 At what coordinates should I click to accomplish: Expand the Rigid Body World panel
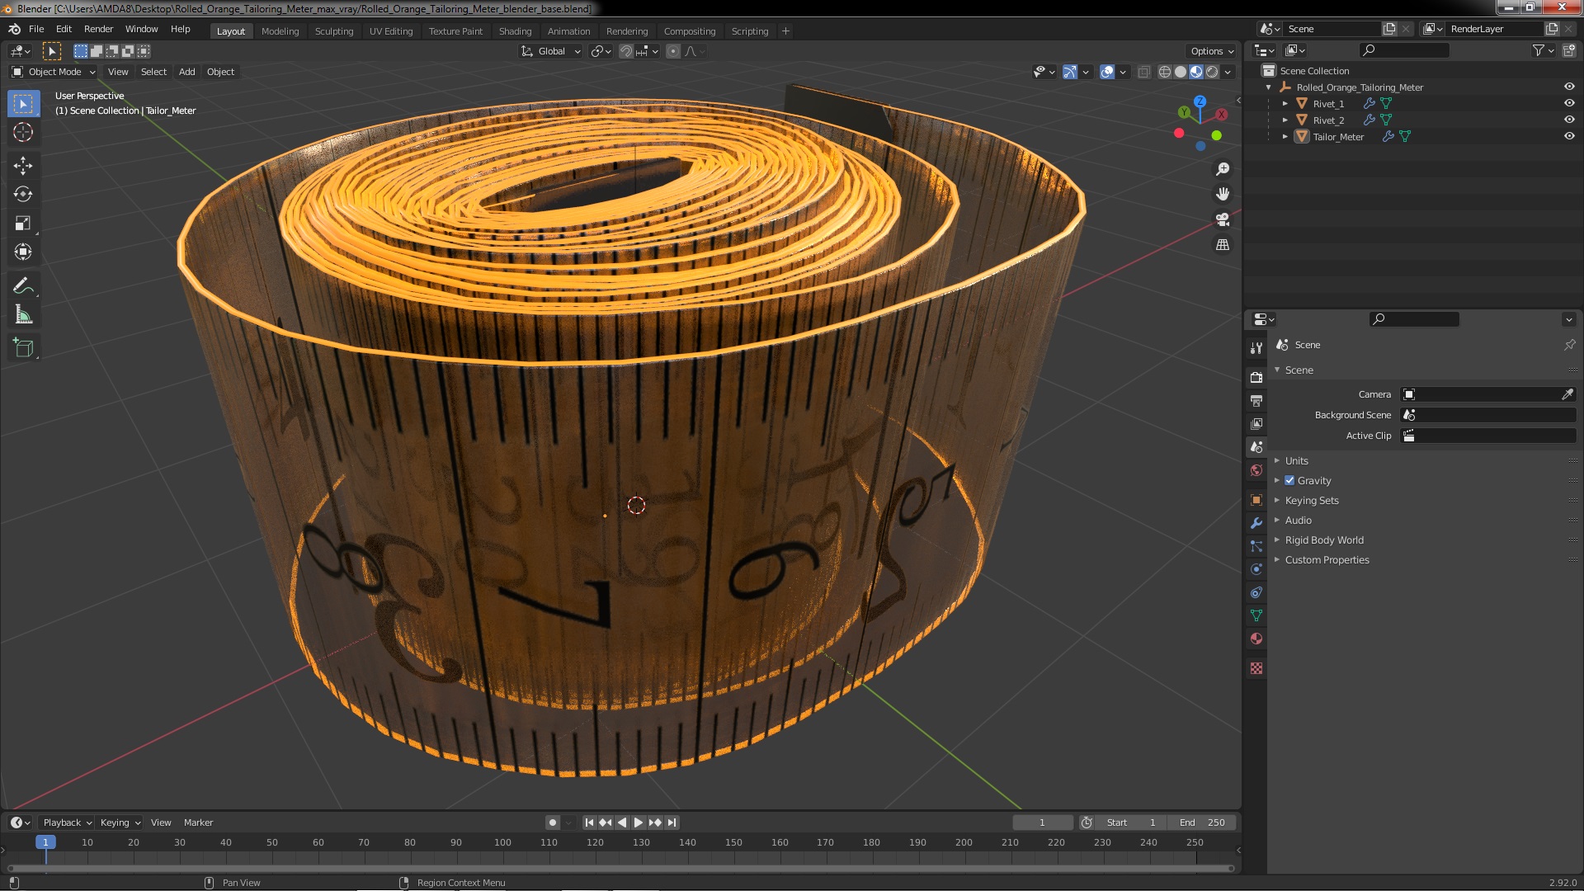coord(1323,540)
